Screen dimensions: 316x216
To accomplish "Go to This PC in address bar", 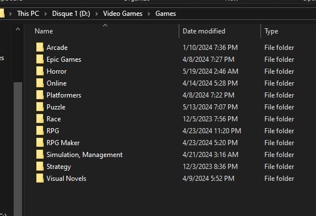I will [x=28, y=14].
